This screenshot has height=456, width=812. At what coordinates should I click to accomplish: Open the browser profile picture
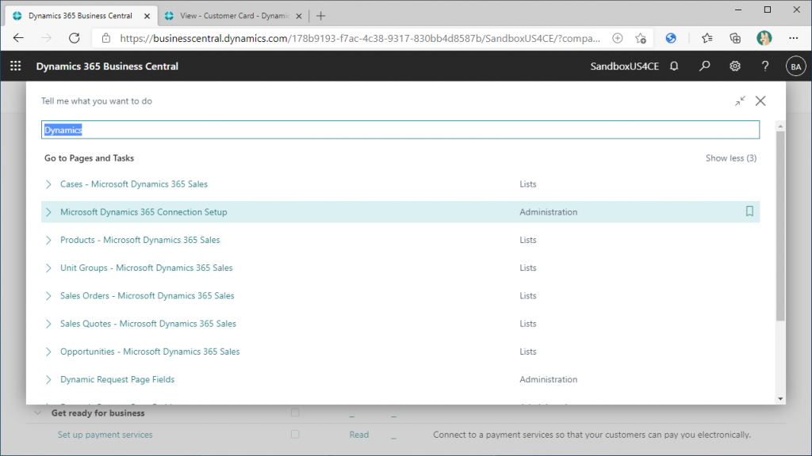[x=764, y=38]
